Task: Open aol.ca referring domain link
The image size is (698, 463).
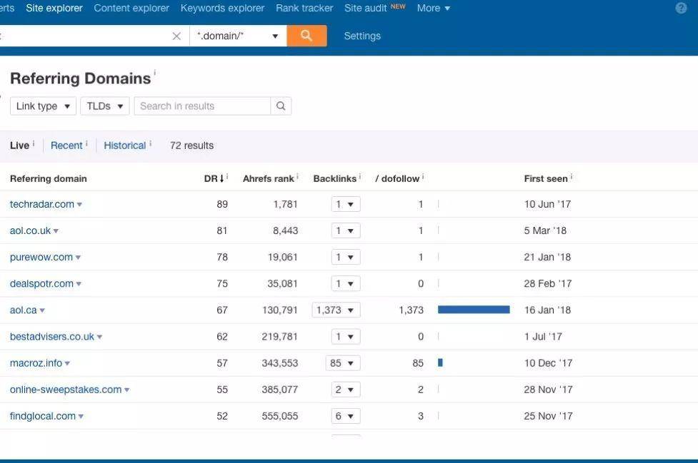Action: pos(23,310)
